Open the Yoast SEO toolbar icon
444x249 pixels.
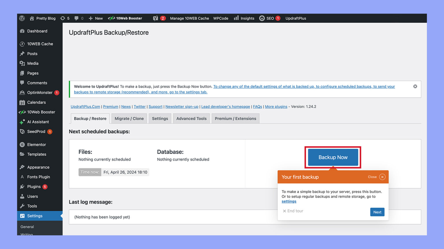(155, 18)
